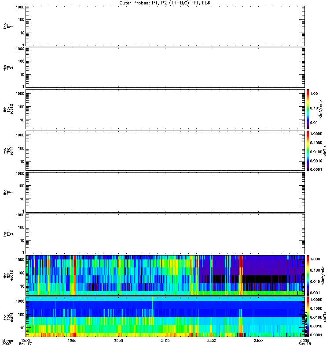Select the empty thc fff 2 plot panel
The height and width of the screenshot is (353, 330).
(x=165, y=234)
